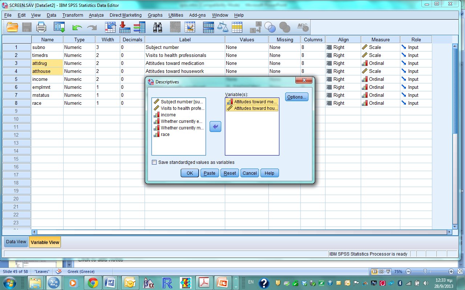Image resolution: width=465 pixels, height=290 pixels.
Task: Click the Select cases icon
Action: pos(237,27)
